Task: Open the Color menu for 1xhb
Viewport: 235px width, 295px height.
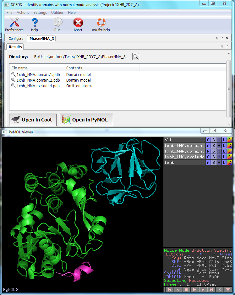Action: click(x=229, y=163)
